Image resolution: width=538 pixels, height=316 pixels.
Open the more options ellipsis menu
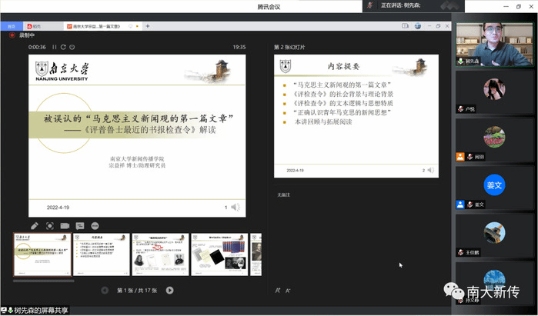95,225
